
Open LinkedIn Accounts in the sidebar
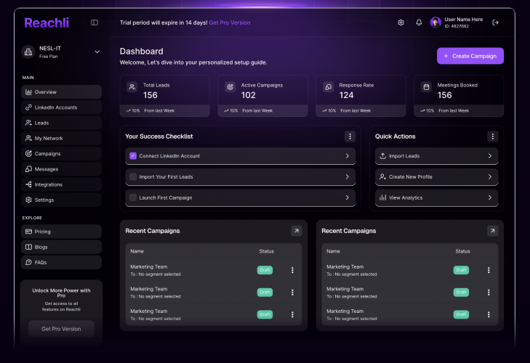pyautogui.click(x=61, y=107)
